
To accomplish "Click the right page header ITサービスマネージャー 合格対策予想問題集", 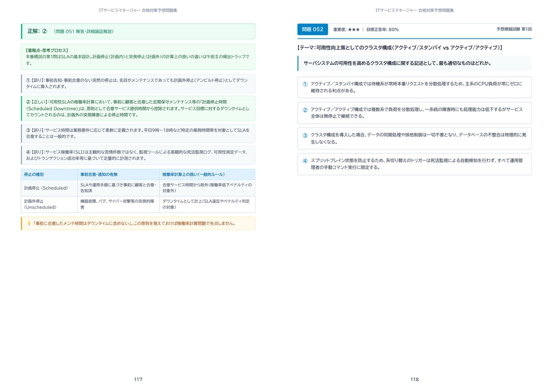I will point(414,11).
